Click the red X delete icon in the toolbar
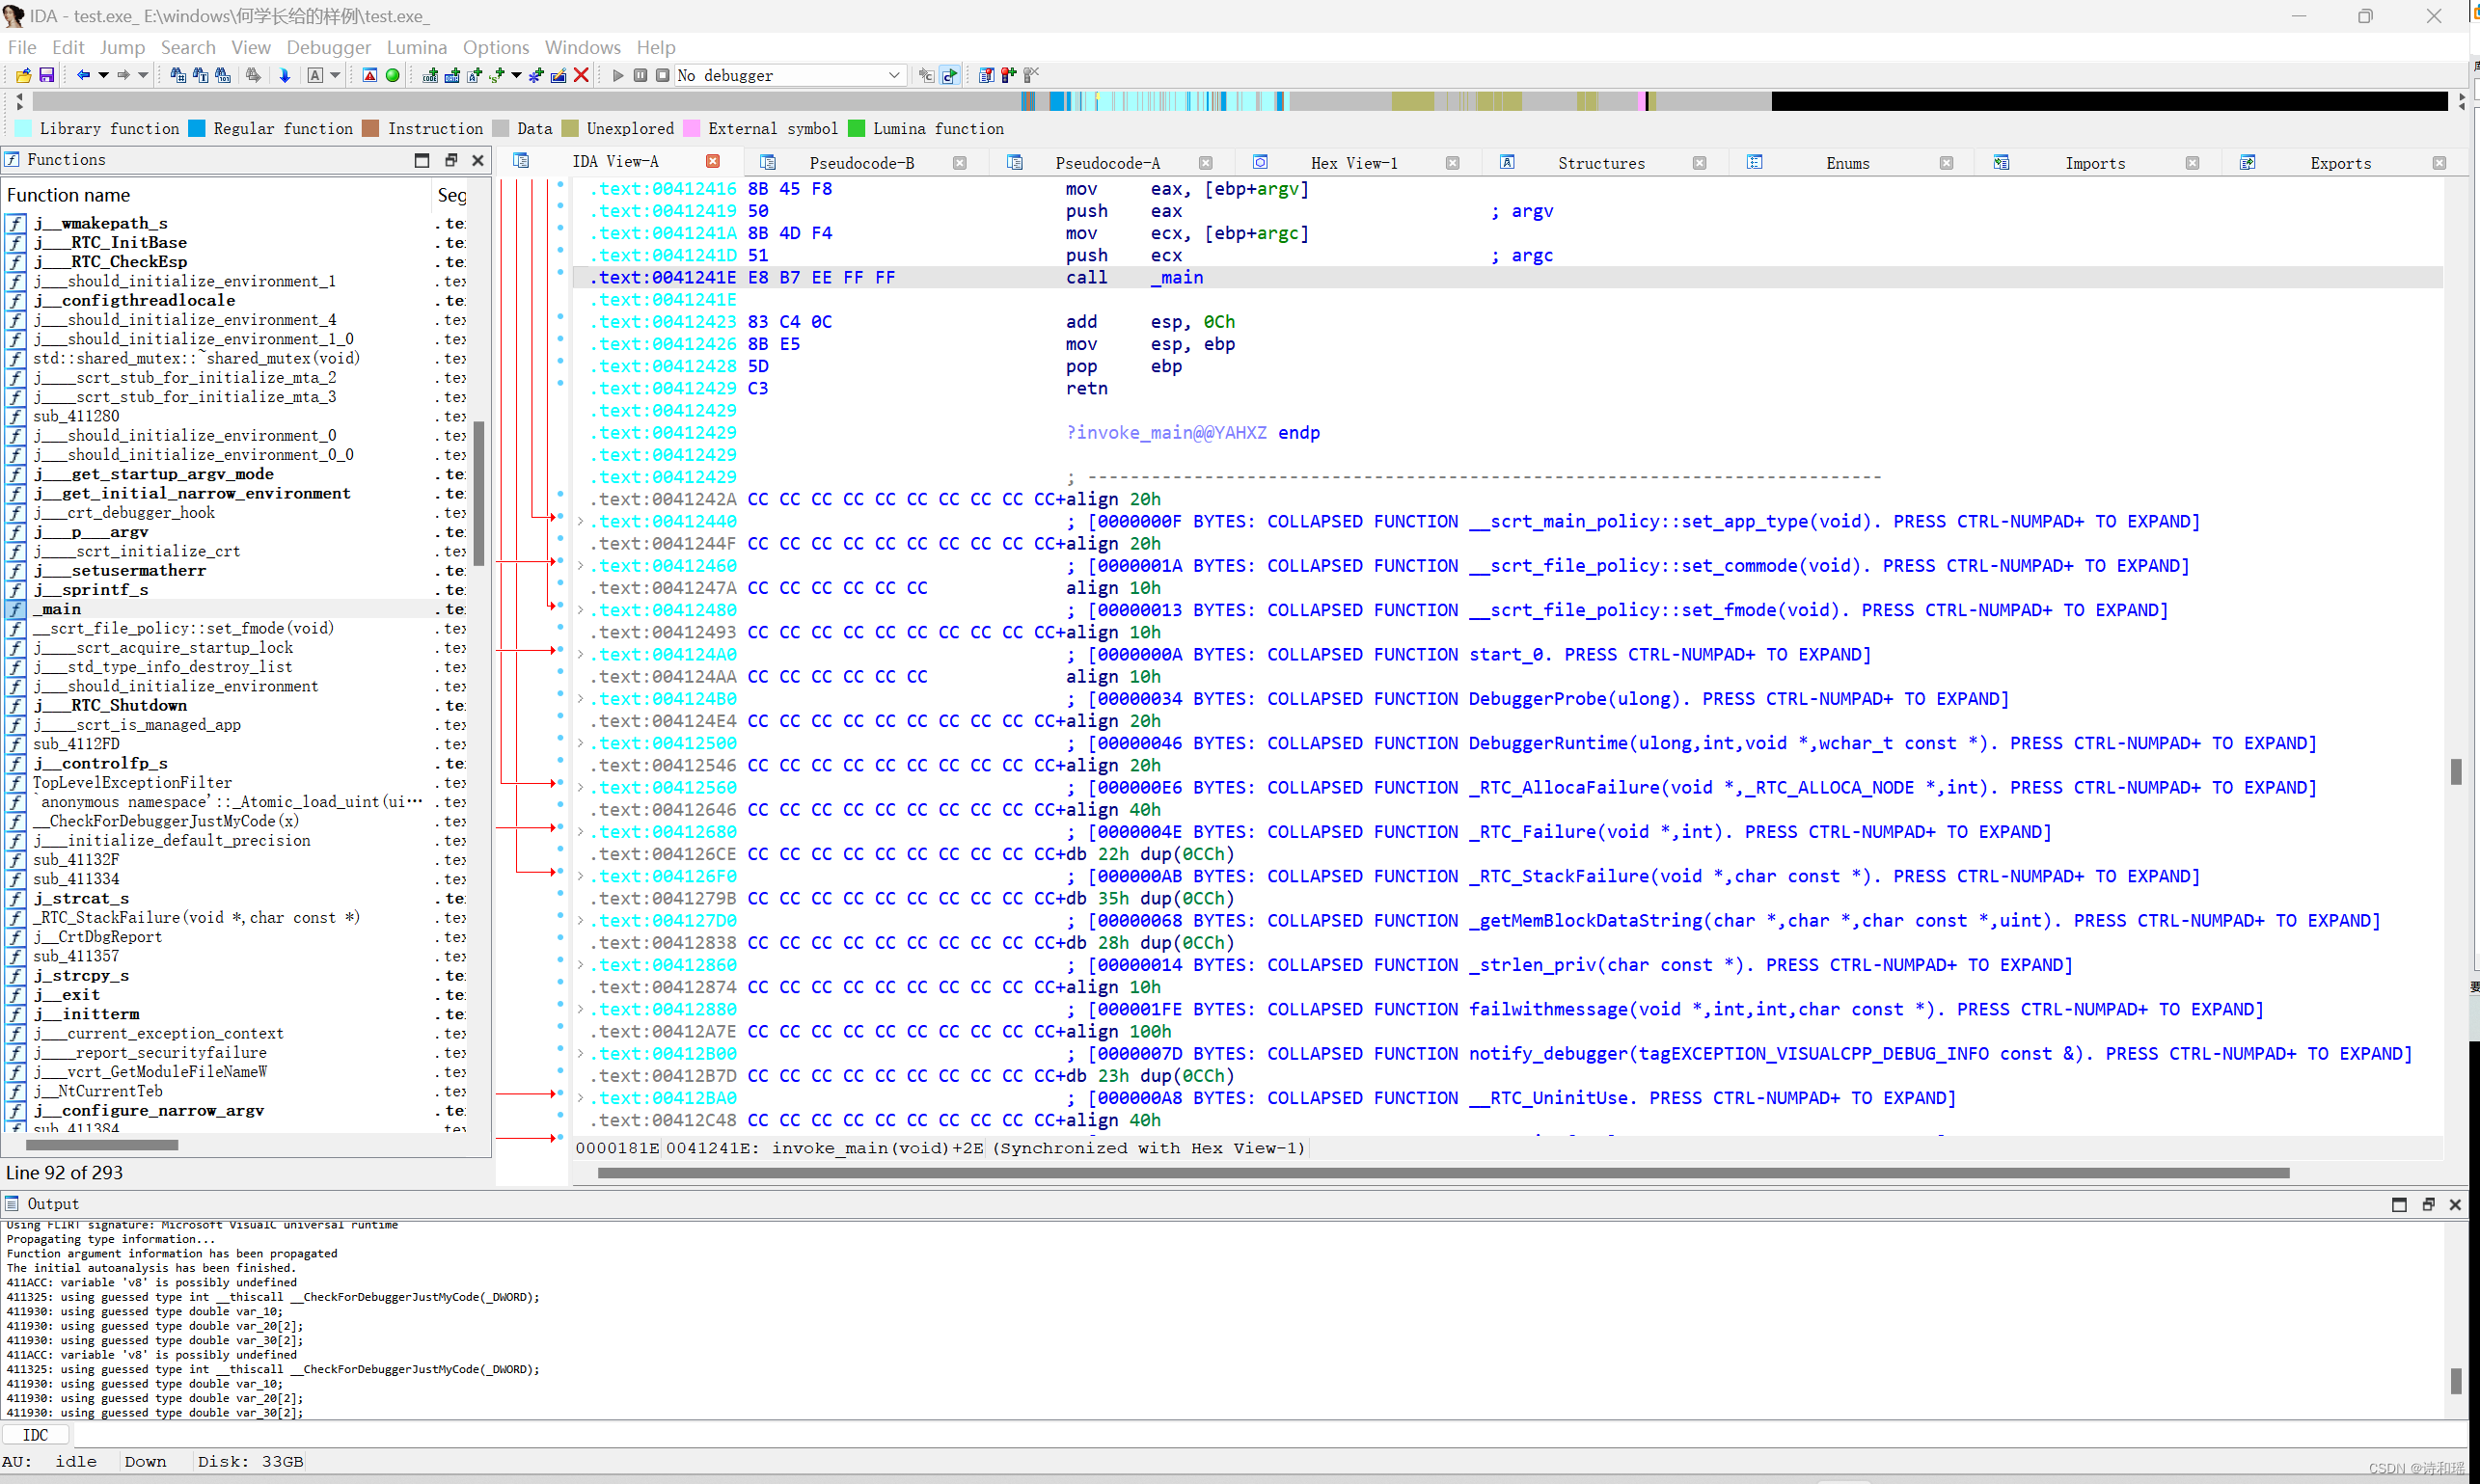The width and height of the screenshot is (2480, 1484). tap(582, 75)
